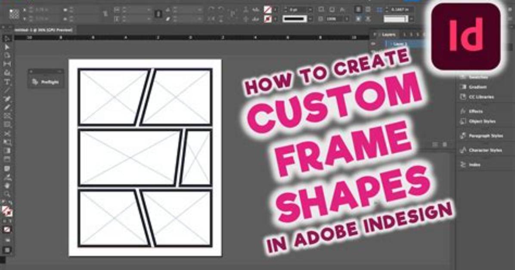Toggle Layer 1 visibility eye

[373, 43]
